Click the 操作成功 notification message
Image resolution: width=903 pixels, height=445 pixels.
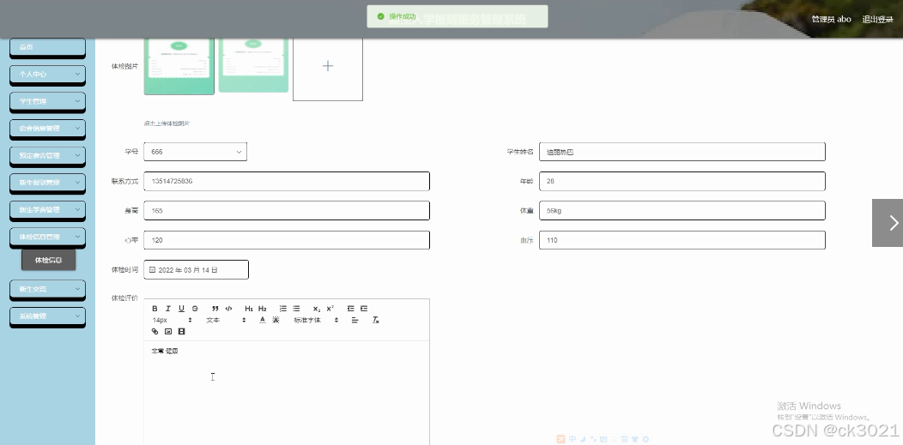[x=458, y=16]
